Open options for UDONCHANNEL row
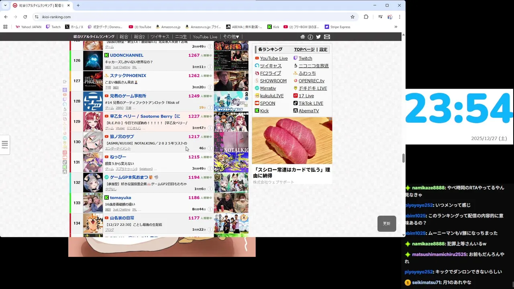This screenshot has width=514, height=289. (x=210, y=67)
